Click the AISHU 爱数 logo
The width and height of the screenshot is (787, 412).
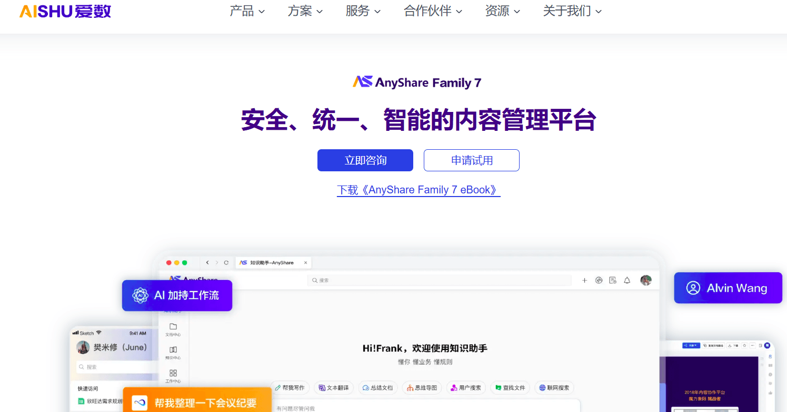[x=65, y=11]
